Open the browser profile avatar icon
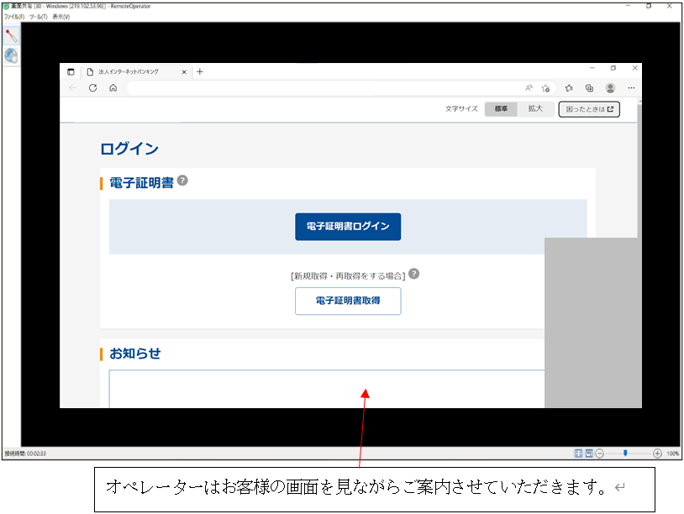684x514 pixels. click(609, 87)
